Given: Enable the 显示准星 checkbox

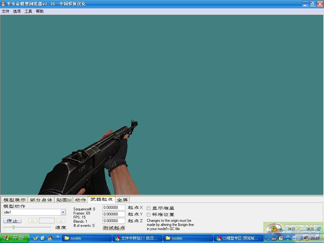Looking at the screenshot, I should click(149, 208).
